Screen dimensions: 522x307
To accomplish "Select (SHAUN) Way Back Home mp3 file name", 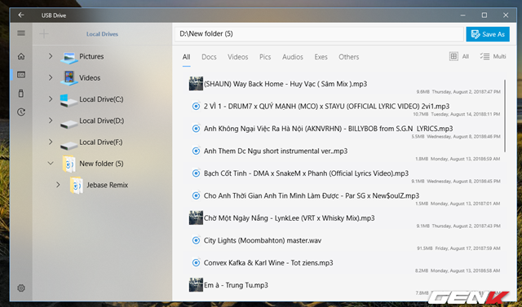I will (285, 84).
